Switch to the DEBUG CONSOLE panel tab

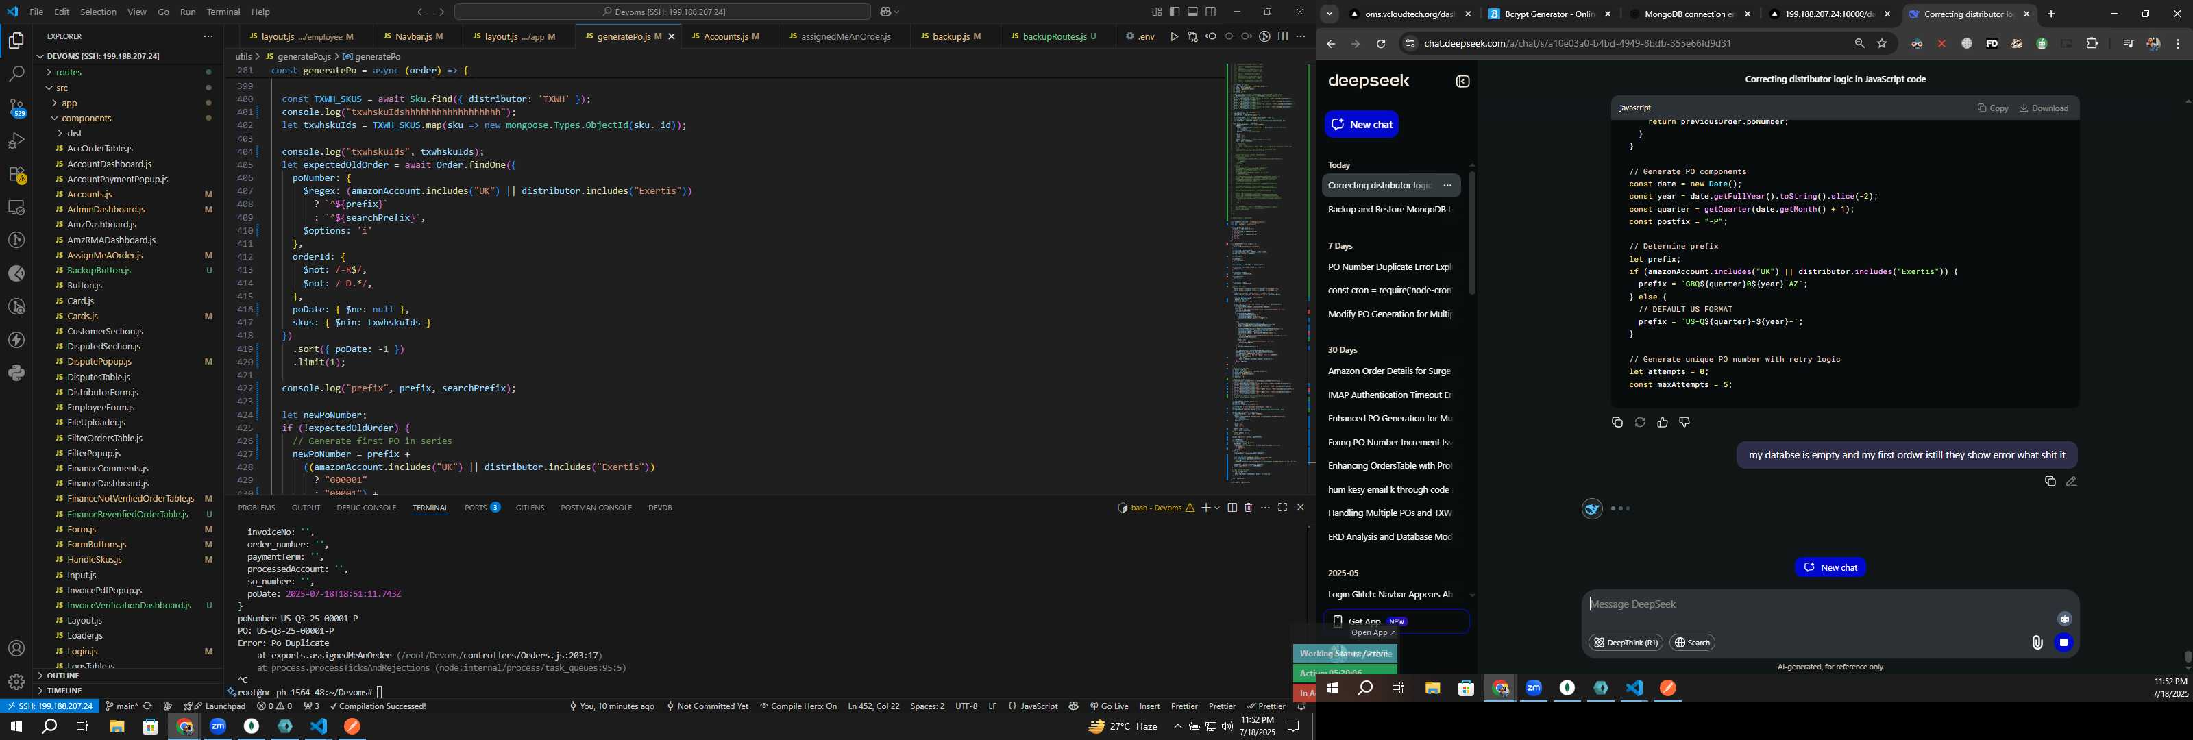pos(366,508)
